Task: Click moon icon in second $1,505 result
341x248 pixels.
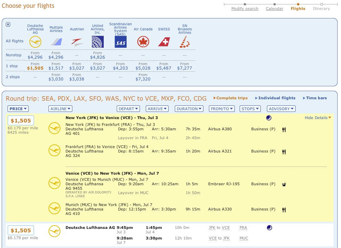Action: coord(269,228)
